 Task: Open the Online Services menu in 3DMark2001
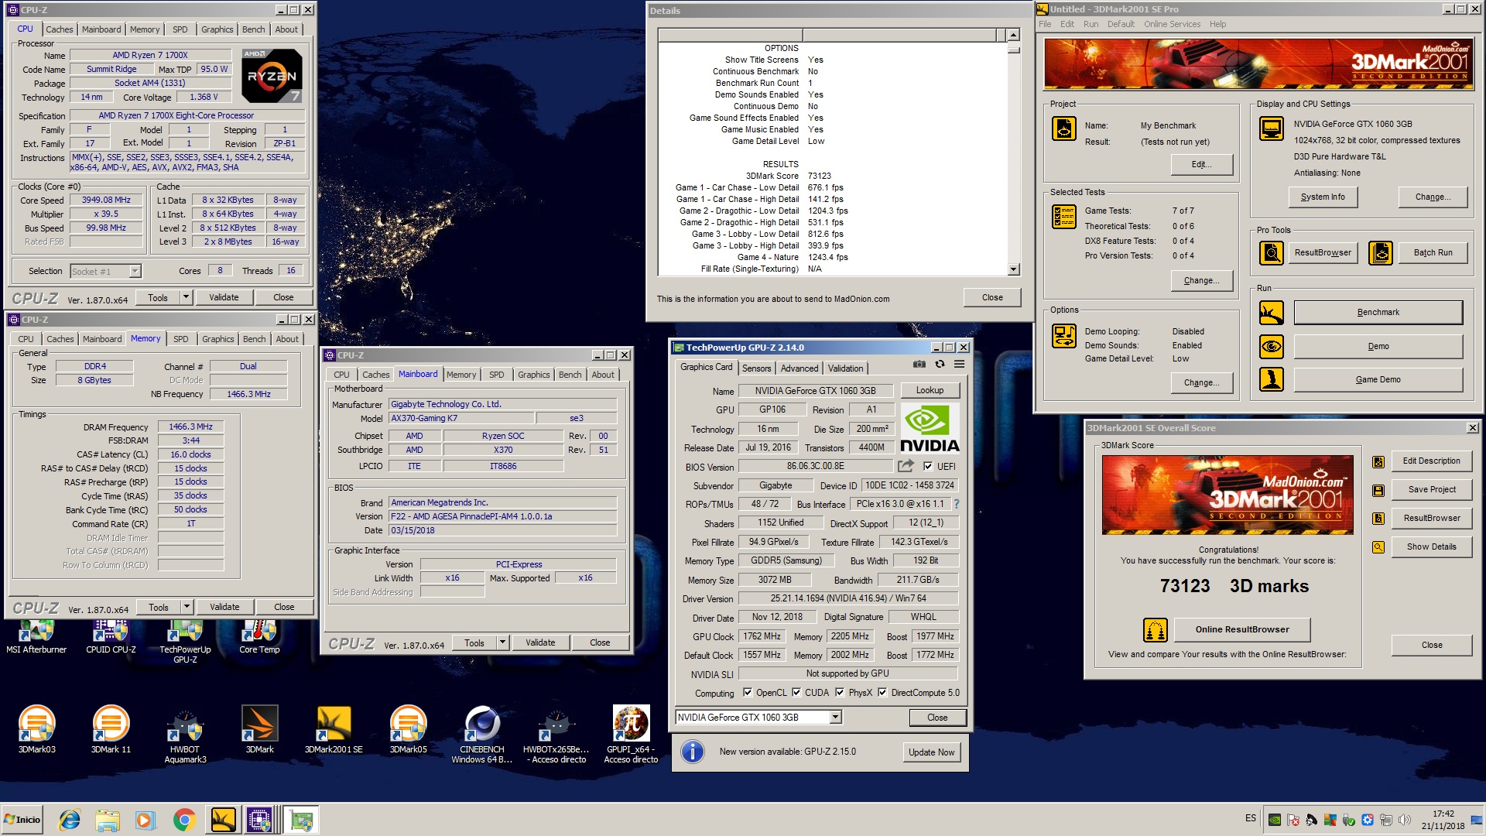point(1172,24)
